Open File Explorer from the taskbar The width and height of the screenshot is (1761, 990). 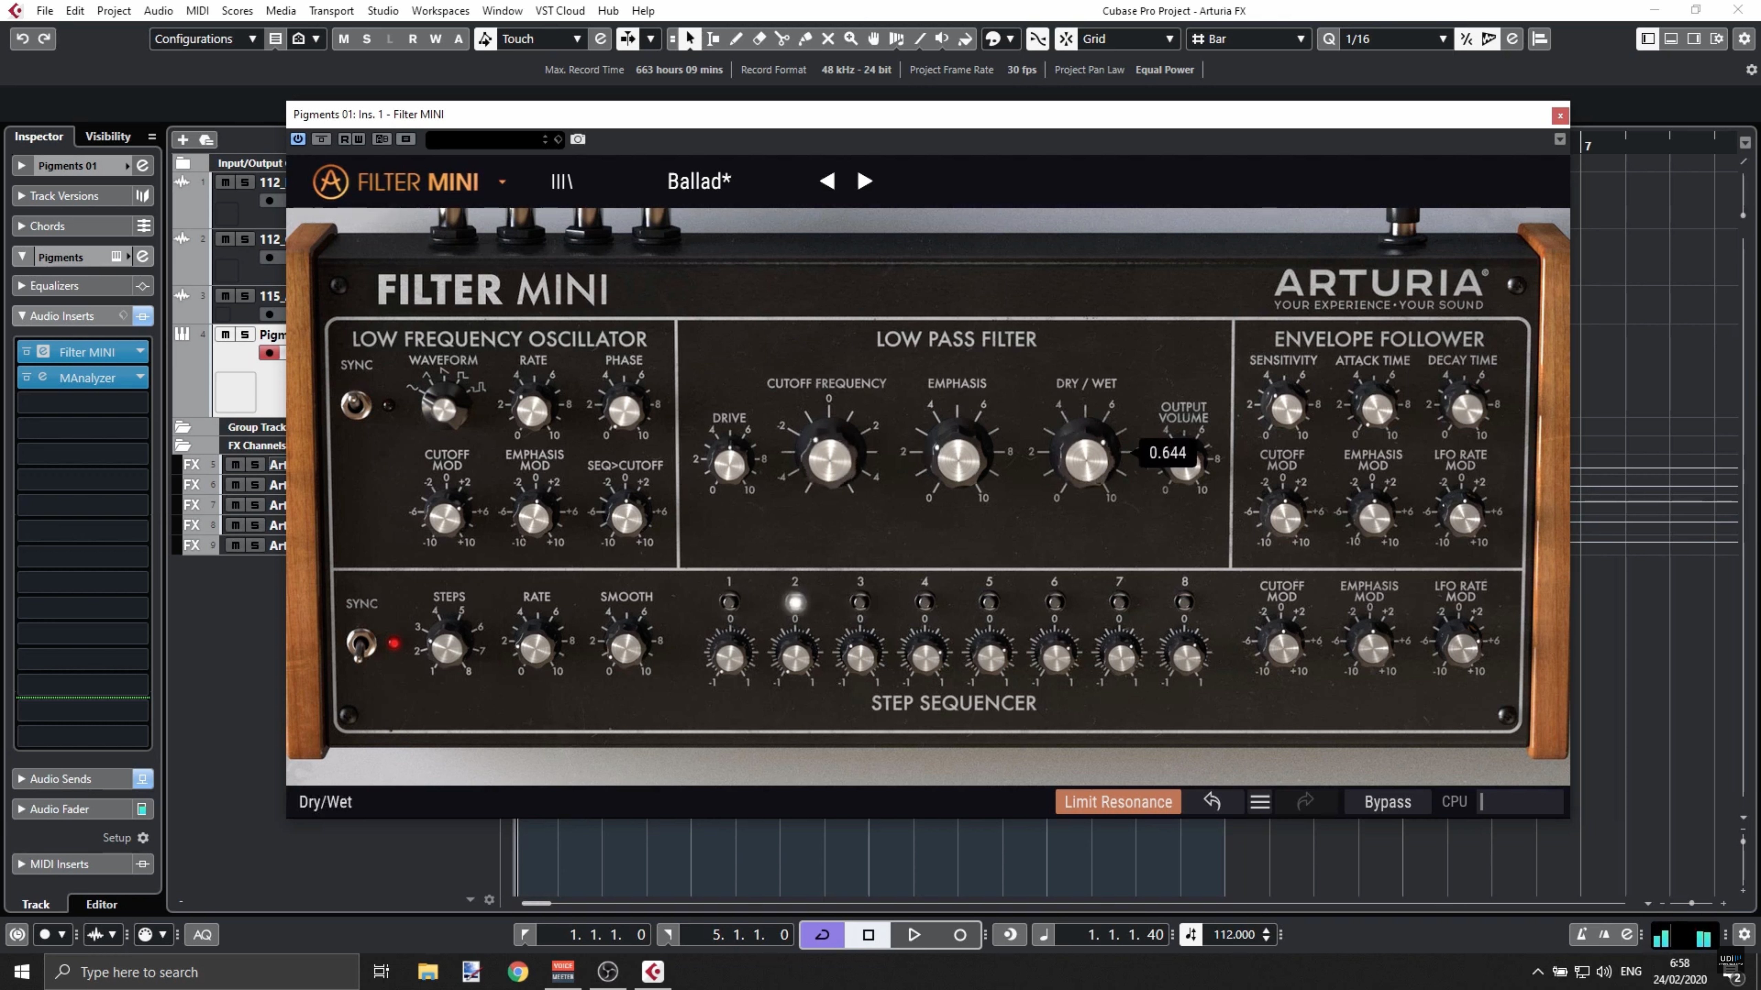click(x=428, y=971)
